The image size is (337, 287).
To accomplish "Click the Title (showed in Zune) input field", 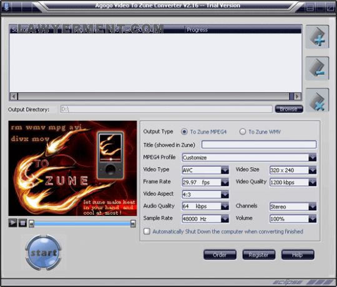I will [x=259, y=145].
